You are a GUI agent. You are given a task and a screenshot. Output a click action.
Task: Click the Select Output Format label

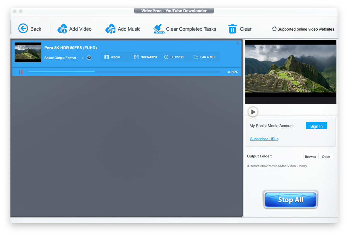(x=60, y=58)
